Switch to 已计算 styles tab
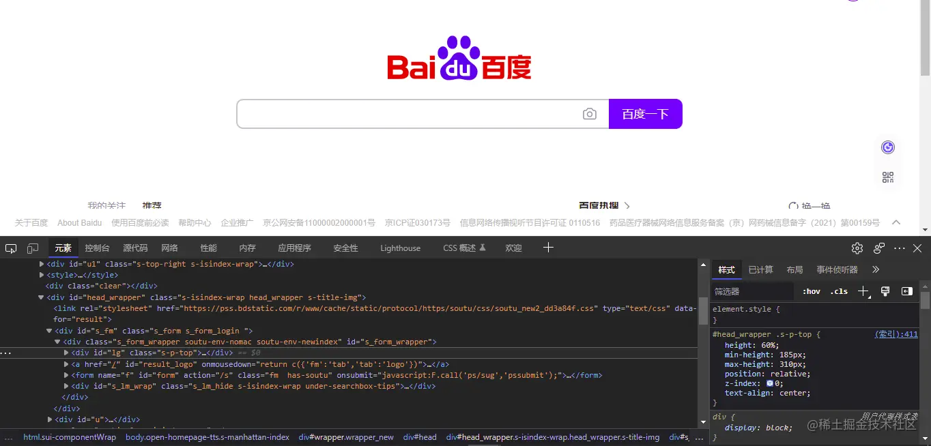Image resolution: width=931 pixels, height=446 pixels. point(760,269)
